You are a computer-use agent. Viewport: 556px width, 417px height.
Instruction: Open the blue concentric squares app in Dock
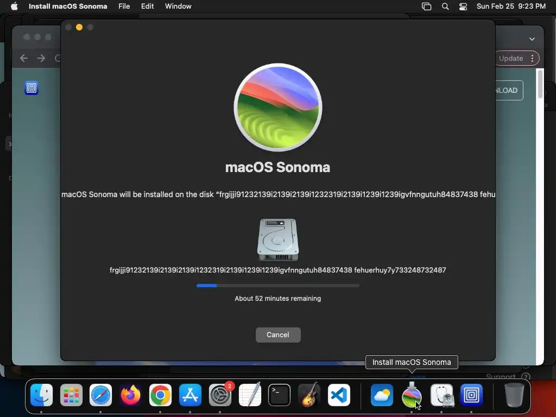click(471, 395)
